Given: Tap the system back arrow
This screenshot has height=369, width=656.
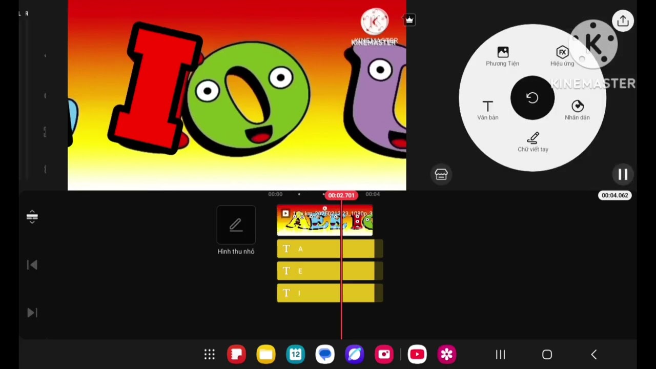Looking at the screenshot, I should pyautogui.click(x=594, y=355).
